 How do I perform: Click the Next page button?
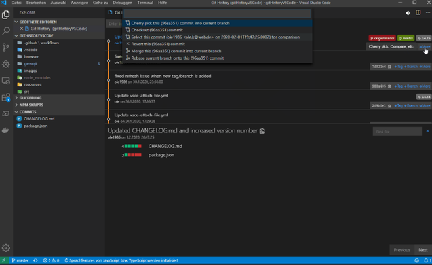click(423, 250)
